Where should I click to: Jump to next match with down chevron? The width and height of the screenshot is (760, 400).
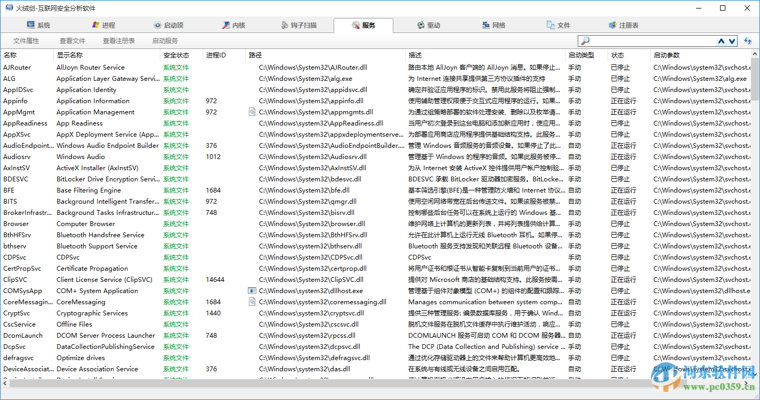[732, 41]
